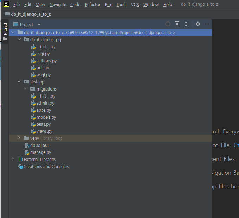Select wsgi.py in the project tree
This screenshot has width=239, height=218.
[x=44, y=75]
